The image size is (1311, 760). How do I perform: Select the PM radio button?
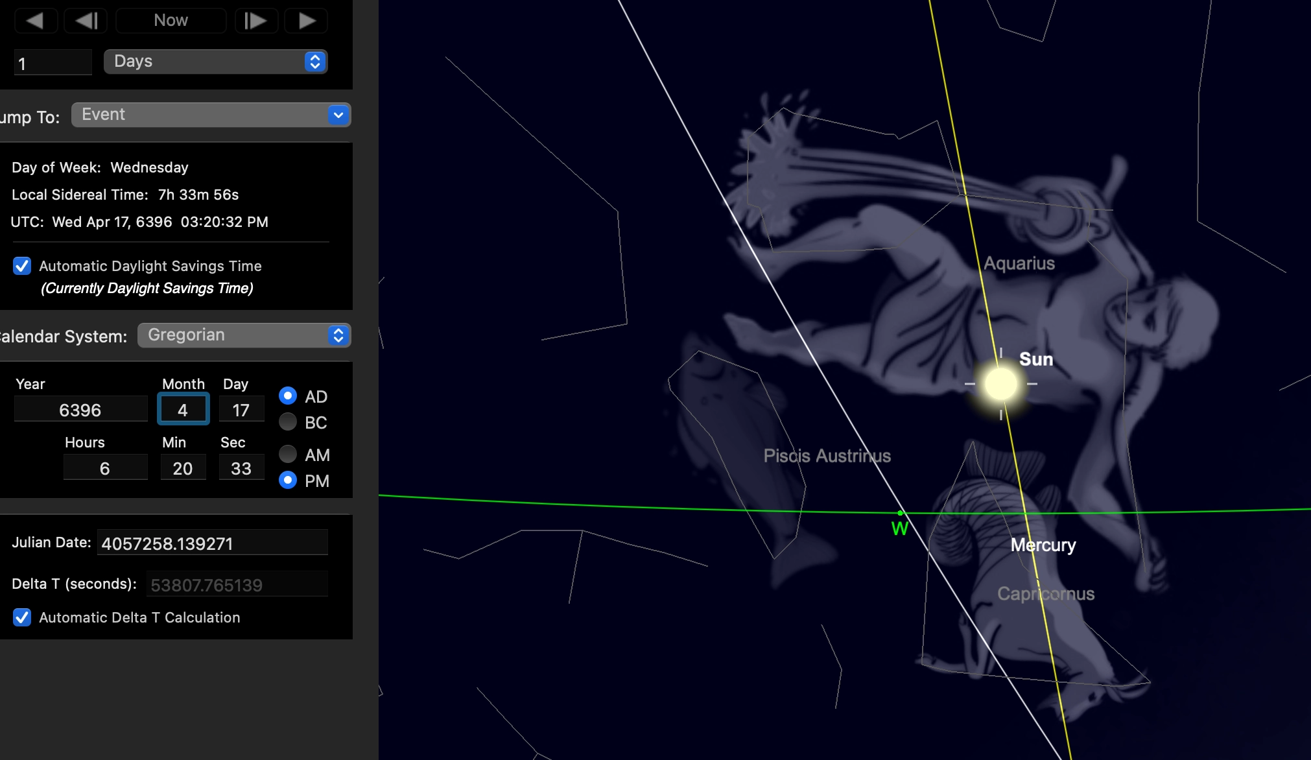pos(288,480)
